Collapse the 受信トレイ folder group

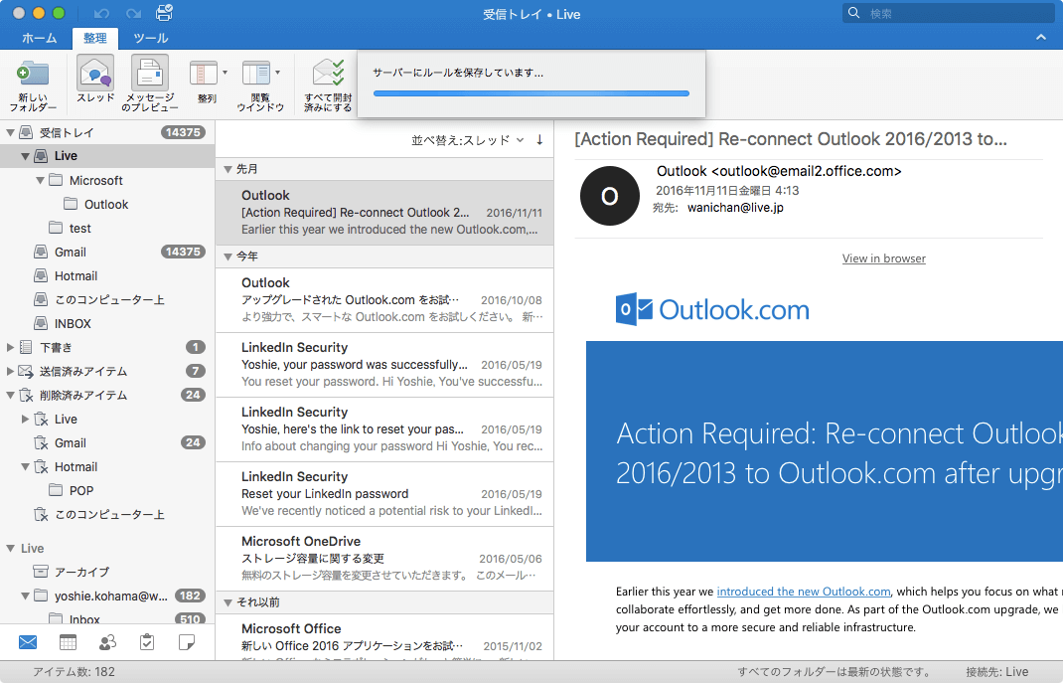(10, 132)
